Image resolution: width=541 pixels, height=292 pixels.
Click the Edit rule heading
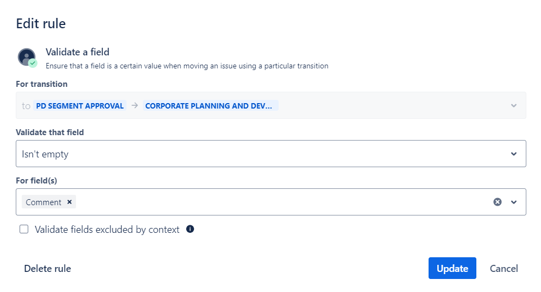(41, 24)
